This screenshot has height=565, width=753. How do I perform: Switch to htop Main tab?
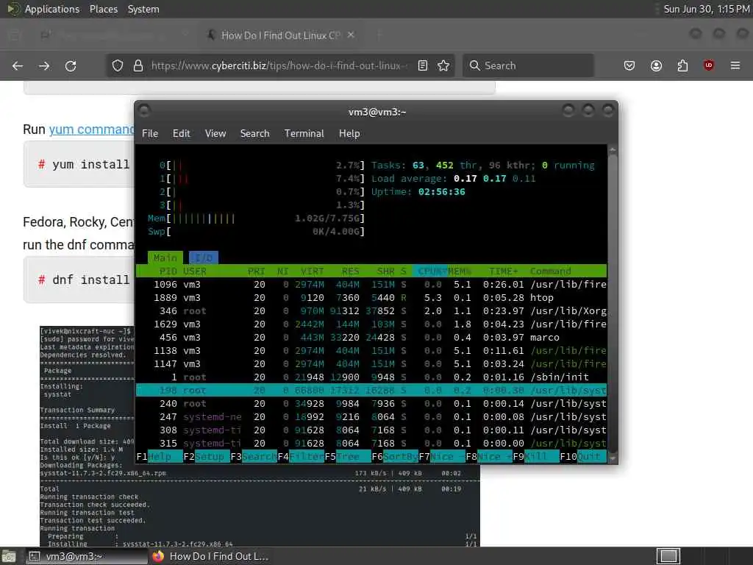165,258
